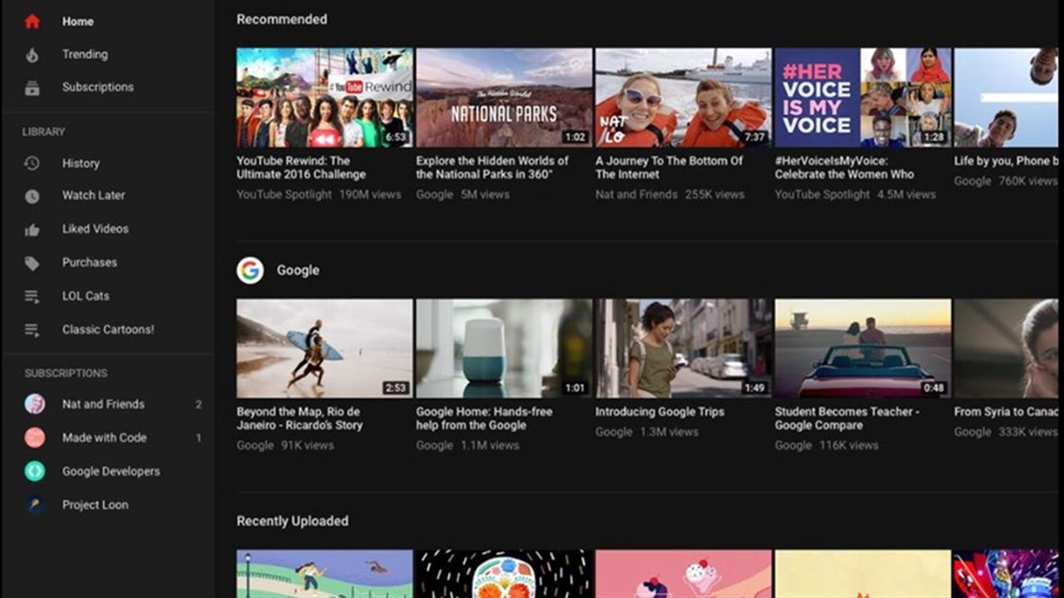This screenshot has height=598, width=1064.
Task: Click the 'Recently Uploaded' section heading
Action: pos(293,521)
